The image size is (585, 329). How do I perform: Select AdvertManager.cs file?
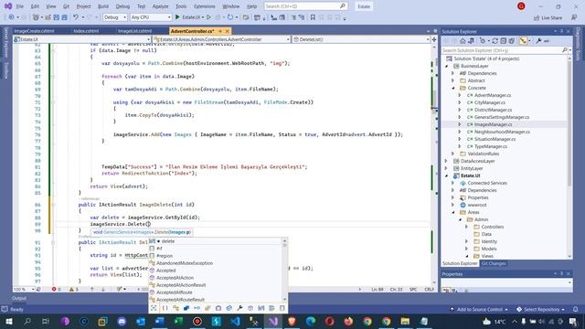pos(493,95)
